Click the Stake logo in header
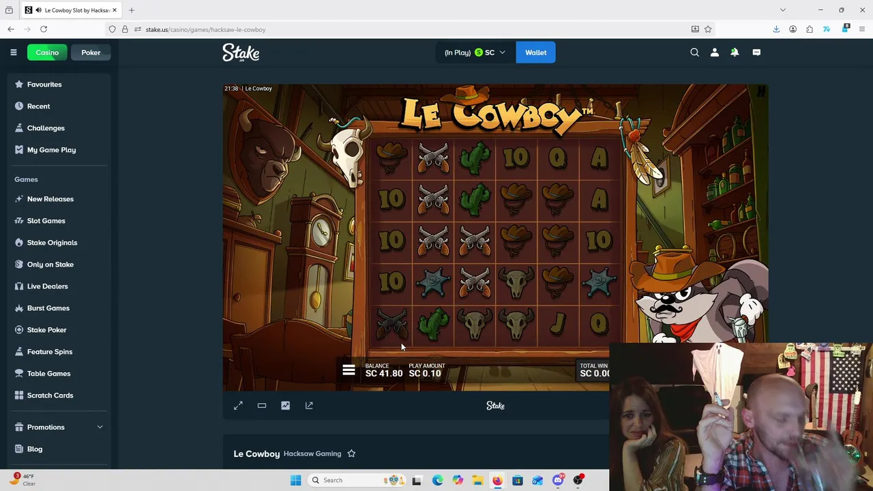The image size is (873, 491). click(241, 53)
